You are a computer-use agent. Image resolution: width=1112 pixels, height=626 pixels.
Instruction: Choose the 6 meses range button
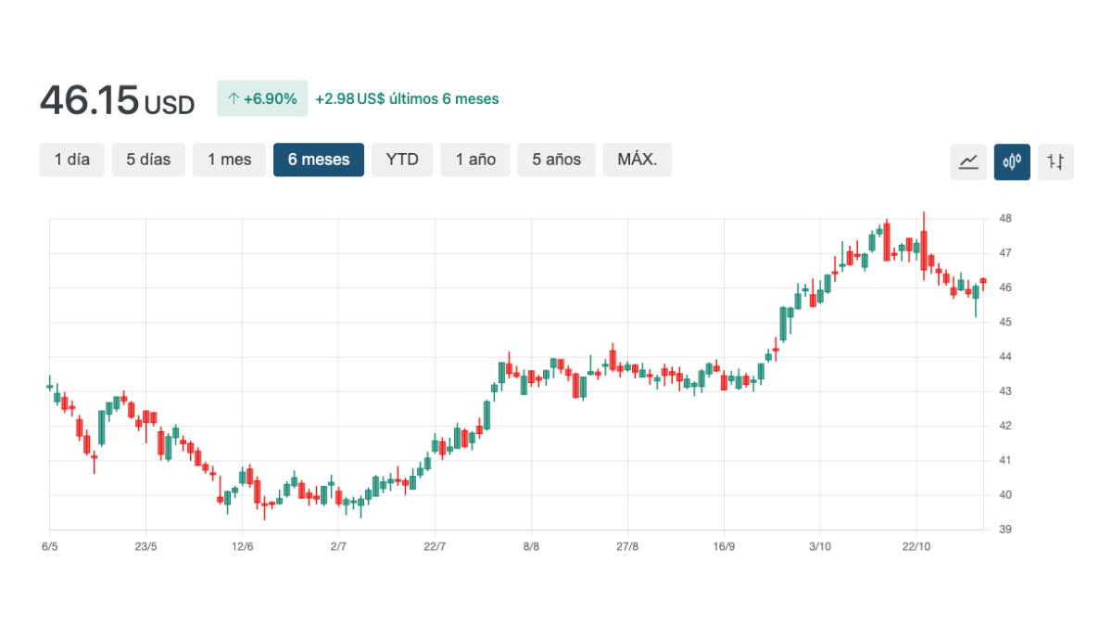point(319,160)
